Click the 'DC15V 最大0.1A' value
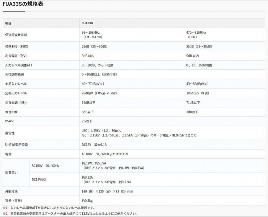The height and width of the screenshot is (217, 268). click(94, 145)
